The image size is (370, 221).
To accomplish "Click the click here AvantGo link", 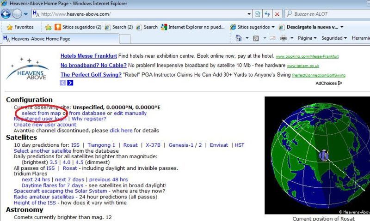I will click(121, 131).
